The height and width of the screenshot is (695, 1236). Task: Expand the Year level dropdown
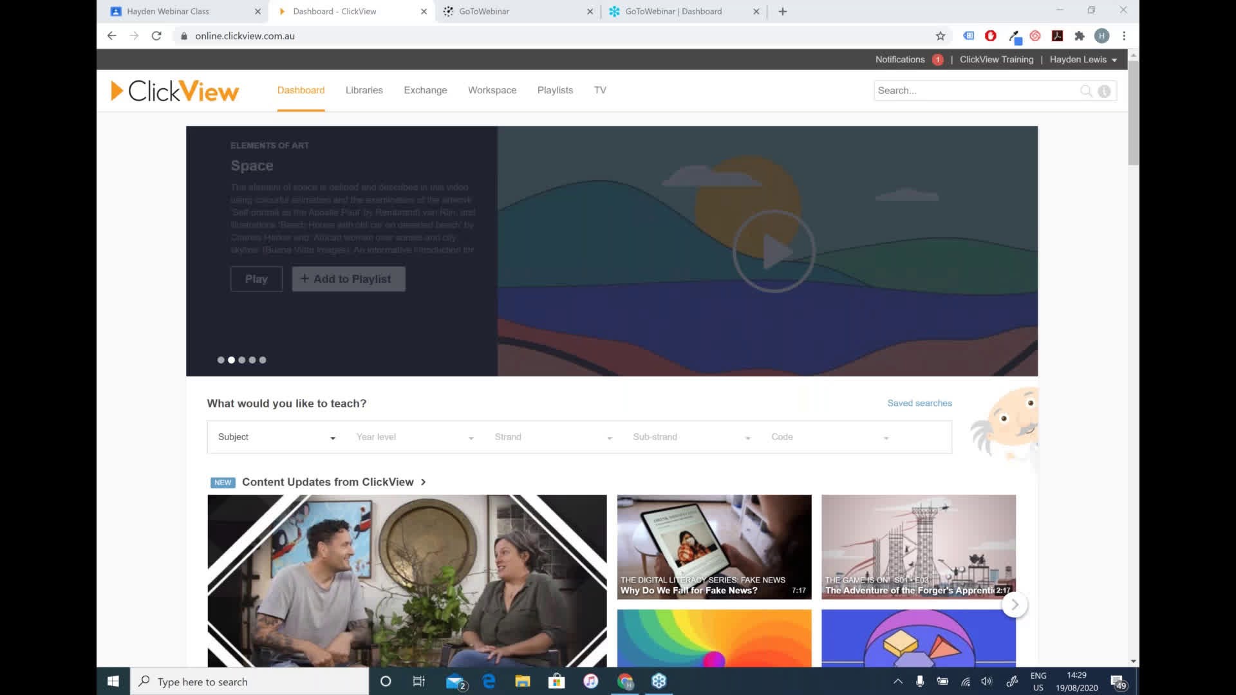[x=415, y=437]
